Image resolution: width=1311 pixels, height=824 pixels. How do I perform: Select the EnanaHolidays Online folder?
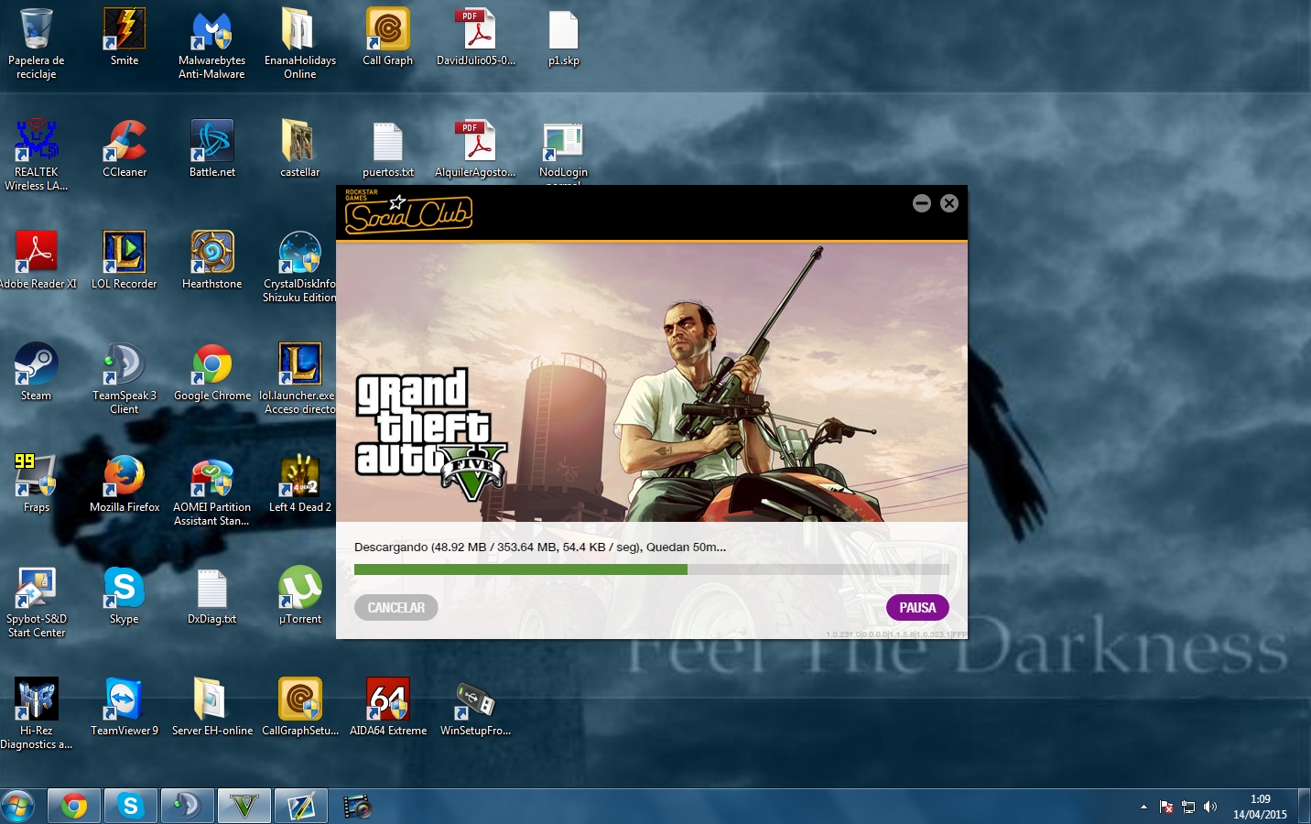[x=299, y=42]
